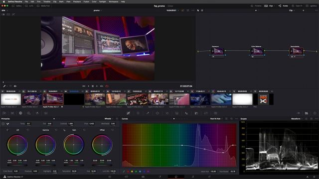Toggle the LUTs panel
This screenshot has height=179, width=319.
[x=29, y=6]
